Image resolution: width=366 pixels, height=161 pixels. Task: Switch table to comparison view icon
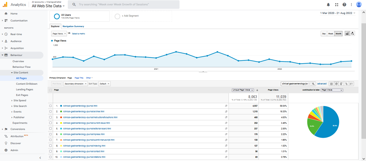tap(346, 84)
